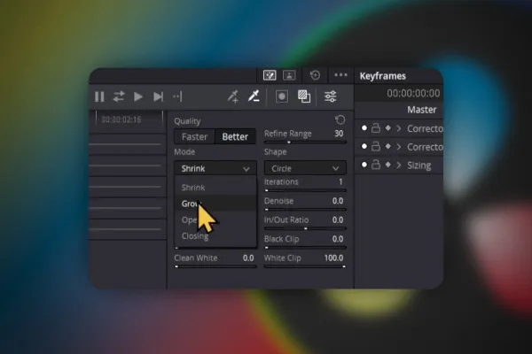532x354 pixels.
Task: Click the Denoise value 0.0
Action: point(338,201)
